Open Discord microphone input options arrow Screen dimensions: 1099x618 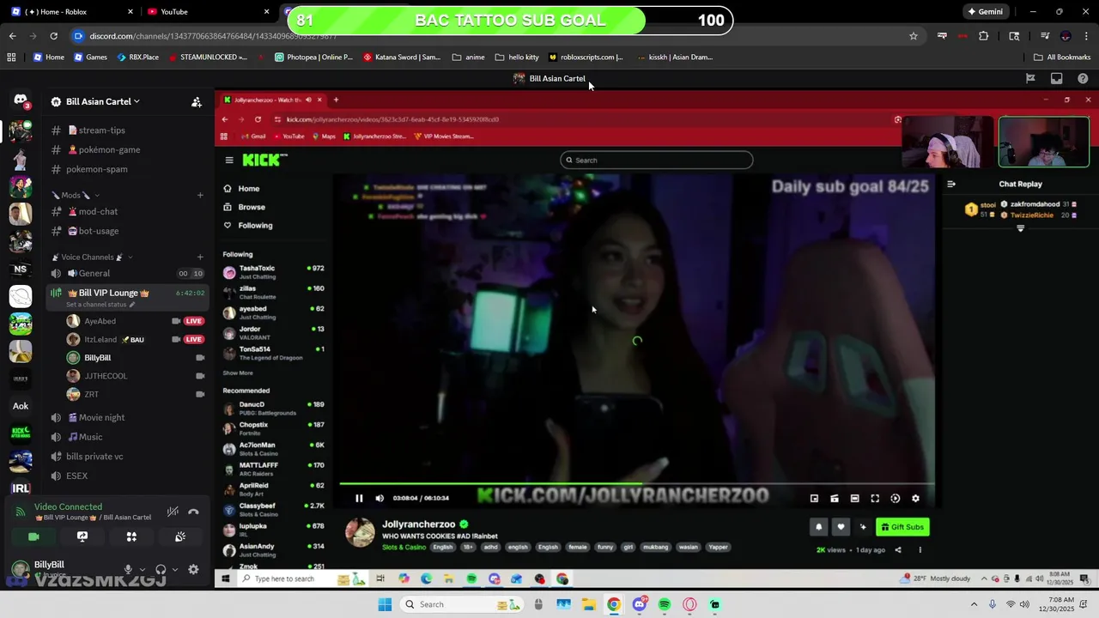coord(142,569)
